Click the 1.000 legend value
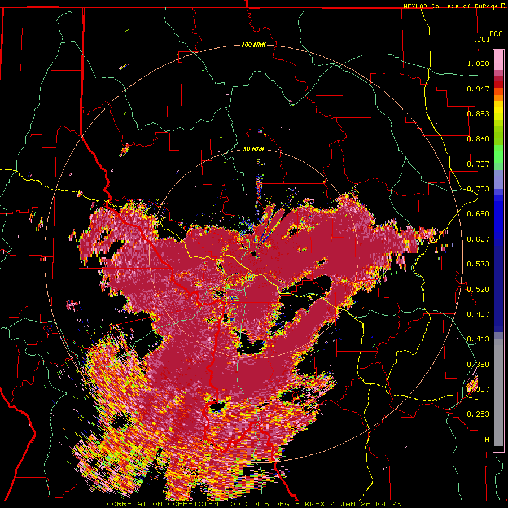The height and width of the screenshot is (508, 508). coord(478,63)
